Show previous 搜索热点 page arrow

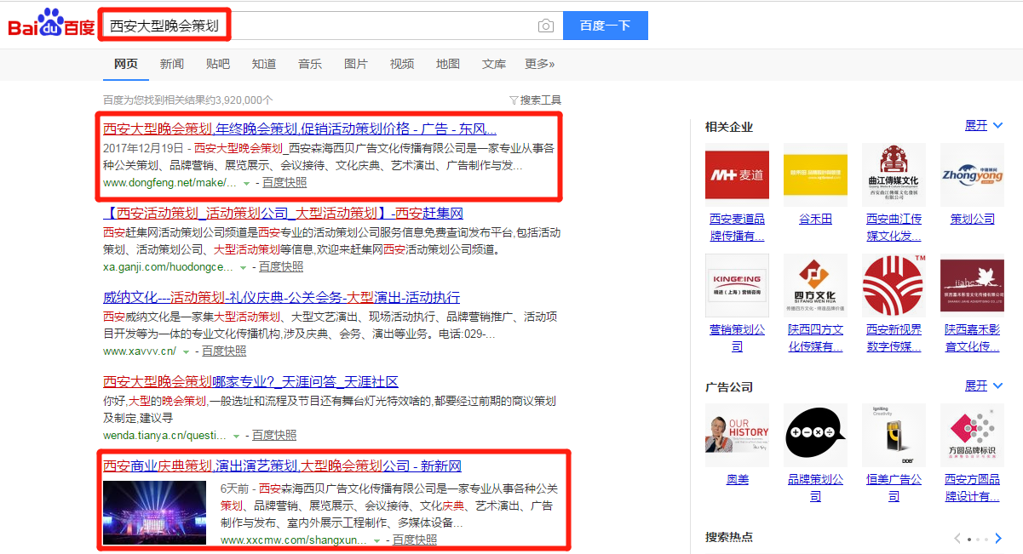tap(957, 539)
